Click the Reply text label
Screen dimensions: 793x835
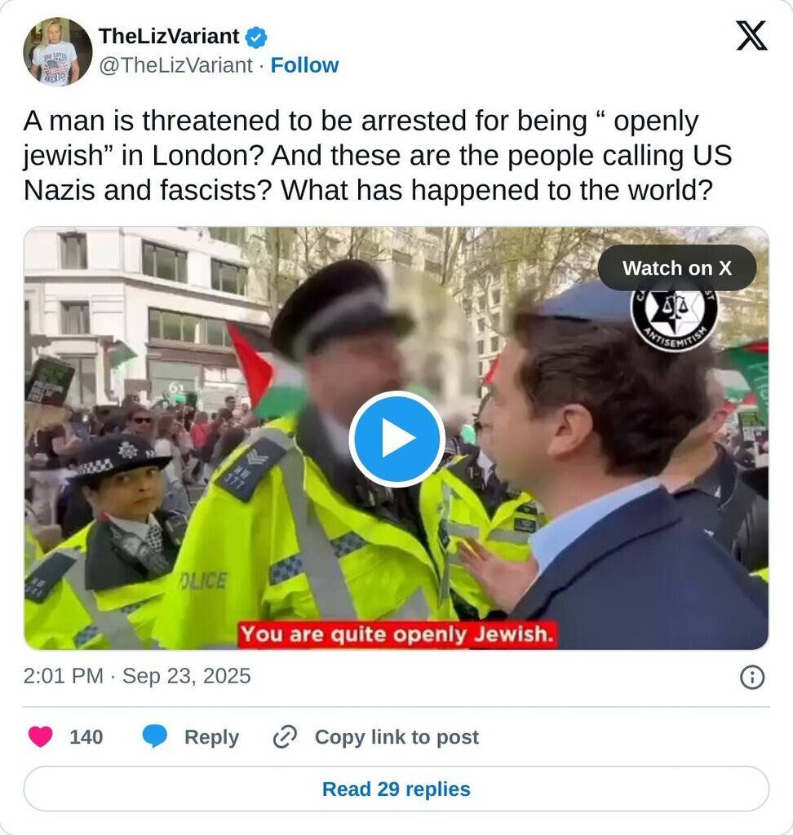(x=211, y=737)
